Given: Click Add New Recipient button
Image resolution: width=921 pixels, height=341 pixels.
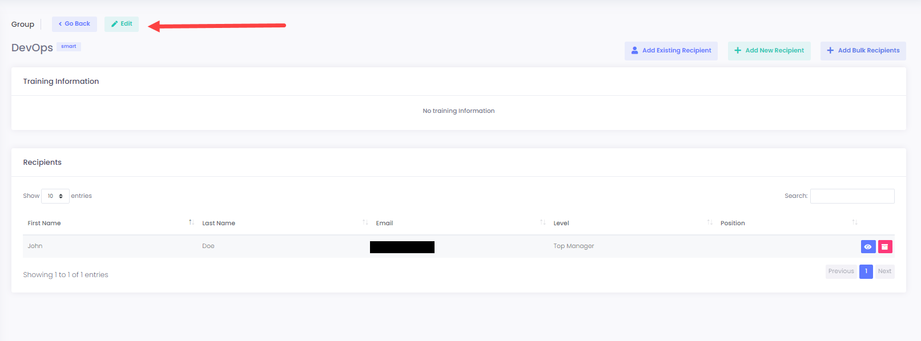Looking at the screenshot, I should coord(769,51).
